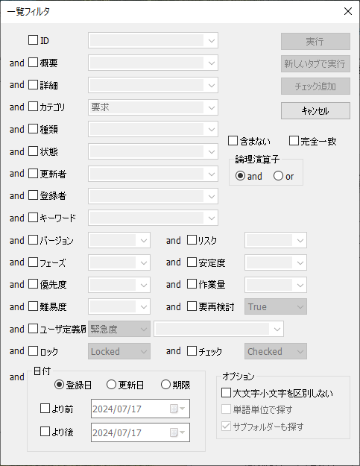This screenshot has width=360, height=466.
Task: Check the ID filter checkbox
Action: click(x=33, y=40)
